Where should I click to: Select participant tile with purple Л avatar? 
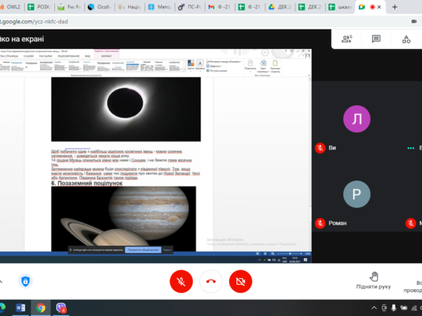tap(356, 119)
